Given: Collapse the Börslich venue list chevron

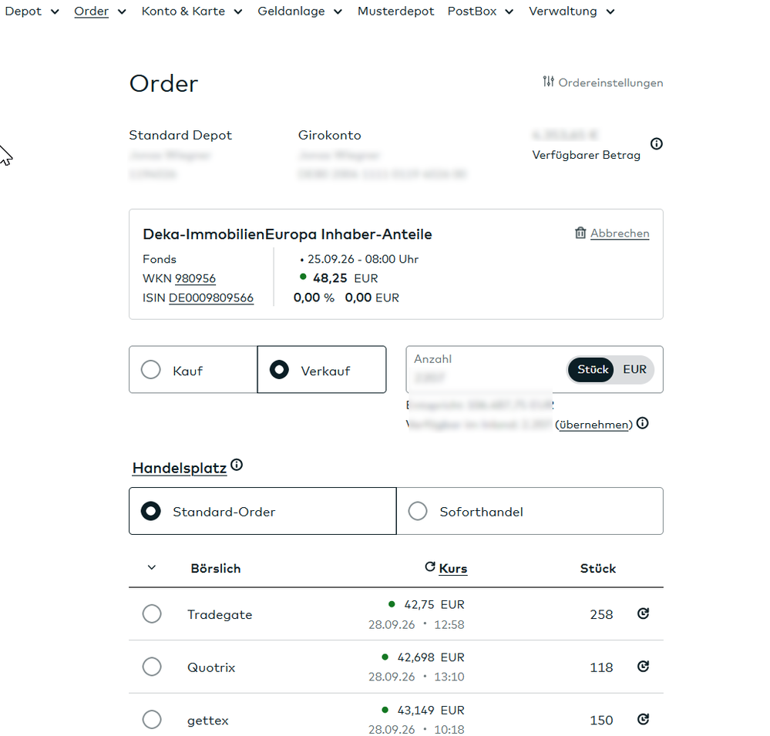Looking at the screenshot, I should [x=152, y=567].
